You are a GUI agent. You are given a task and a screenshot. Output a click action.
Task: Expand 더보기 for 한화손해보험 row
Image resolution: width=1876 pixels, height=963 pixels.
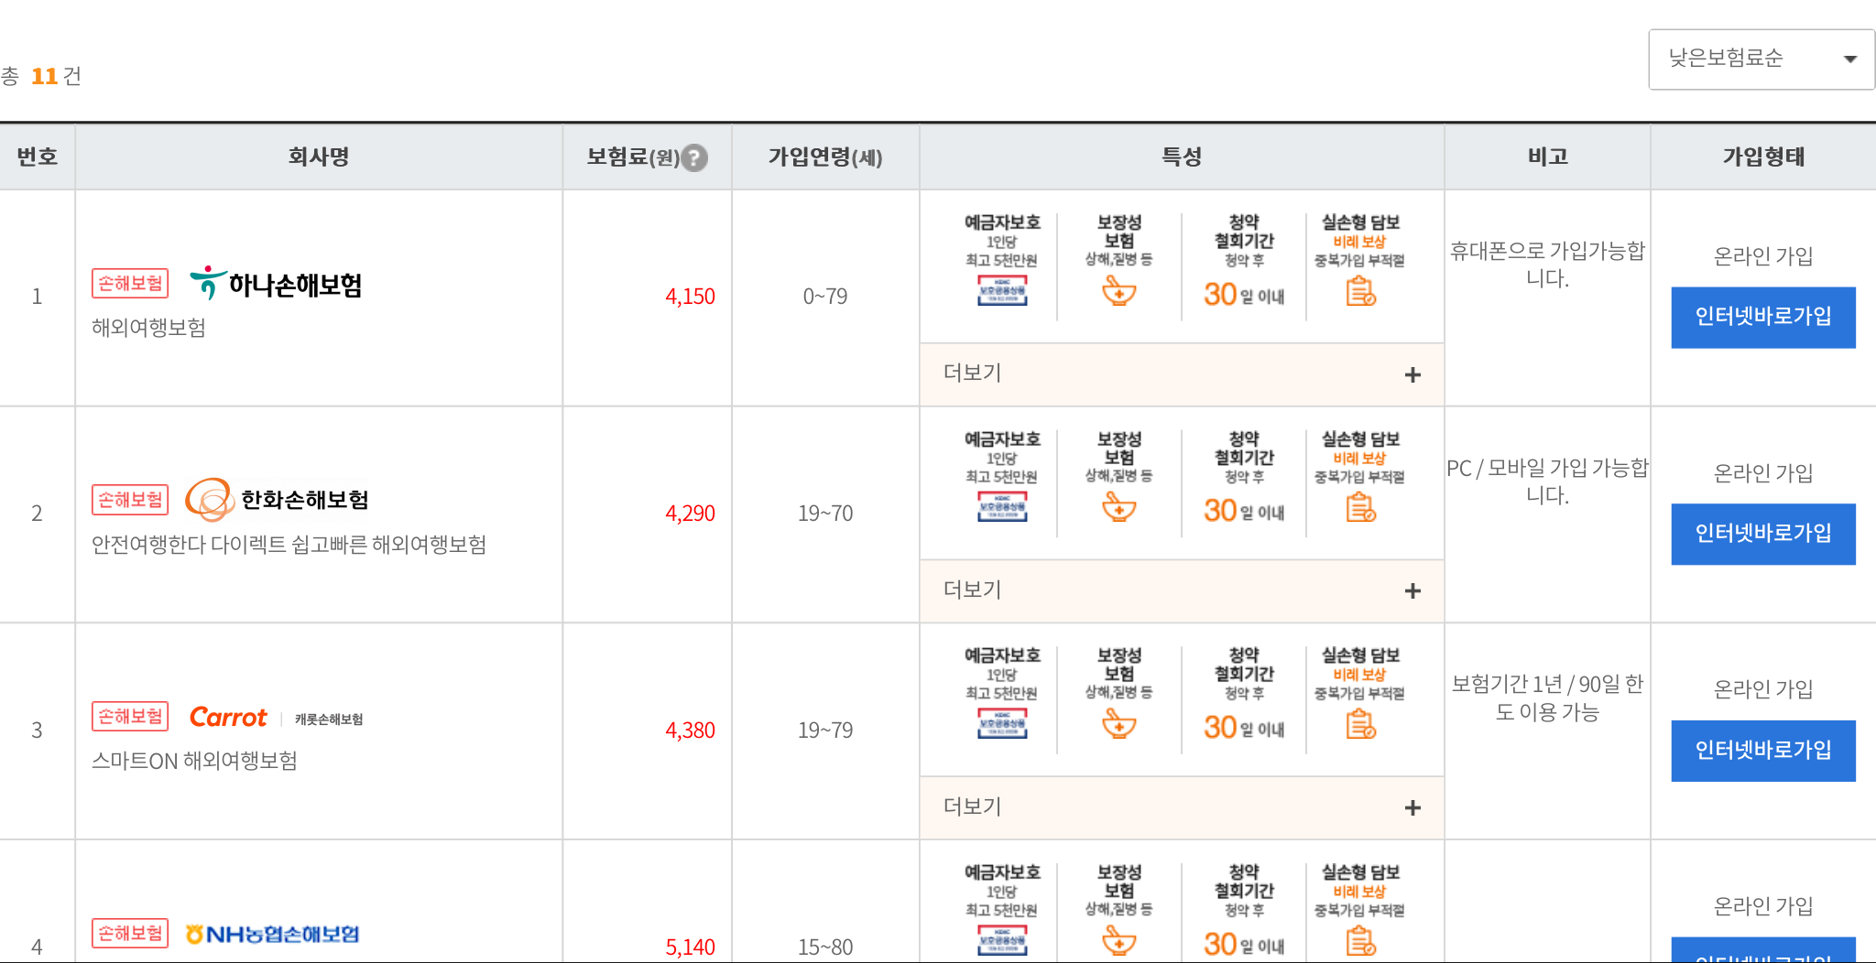(1182, 590)
